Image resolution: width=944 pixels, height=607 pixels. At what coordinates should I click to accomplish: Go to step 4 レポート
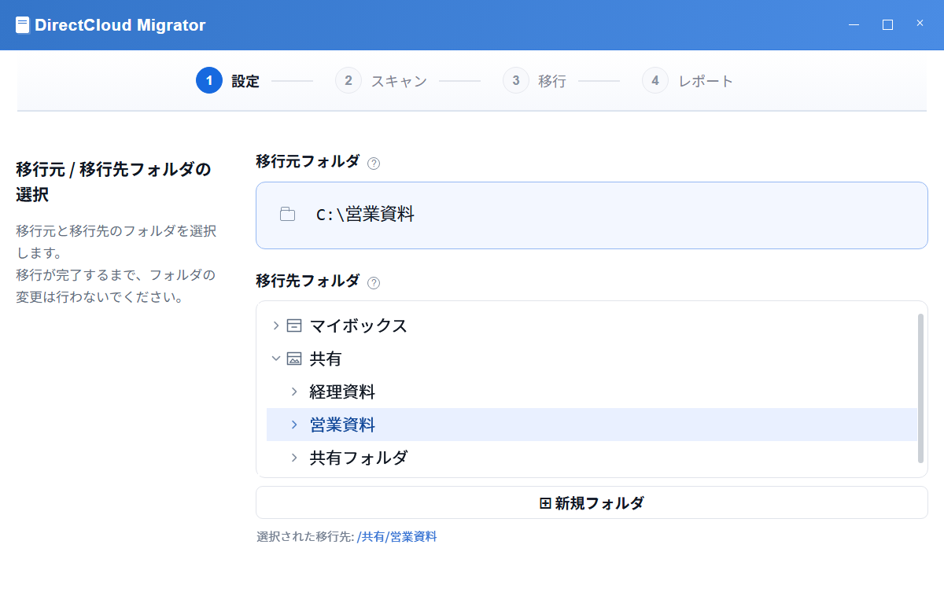(x=688, y=80)
